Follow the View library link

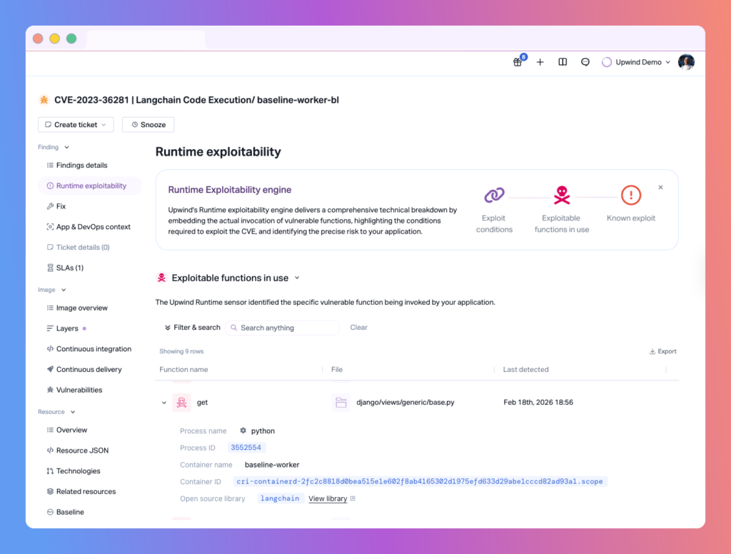pyautogui.click(x=328, y=498)
